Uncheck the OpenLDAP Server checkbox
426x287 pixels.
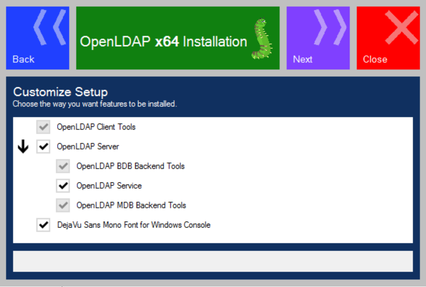pyautogui.click(x=43, y=147)
